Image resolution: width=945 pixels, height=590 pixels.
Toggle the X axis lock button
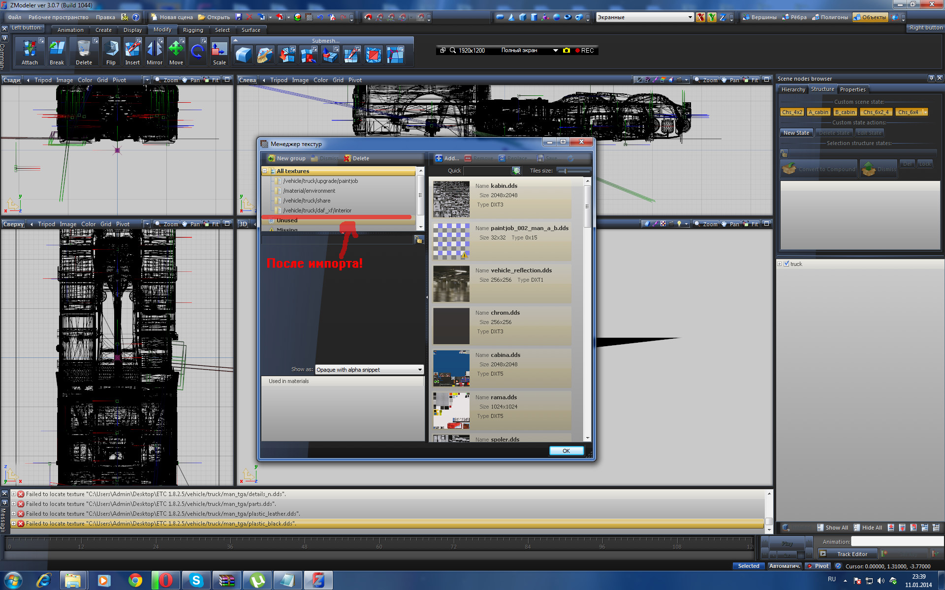(x=700, y=17)
